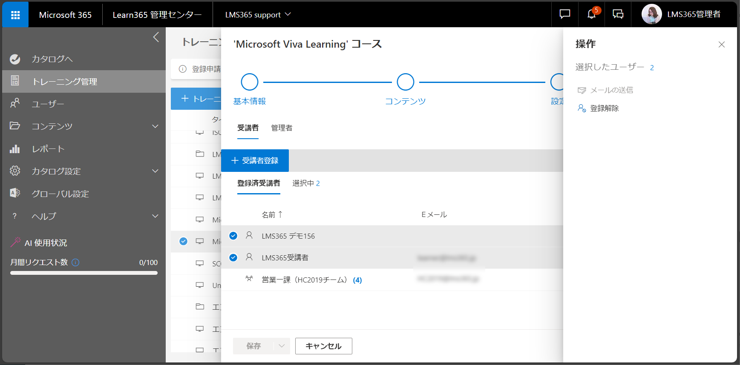
Task: Click 選択したユーザー count 2
Action: 652,68
